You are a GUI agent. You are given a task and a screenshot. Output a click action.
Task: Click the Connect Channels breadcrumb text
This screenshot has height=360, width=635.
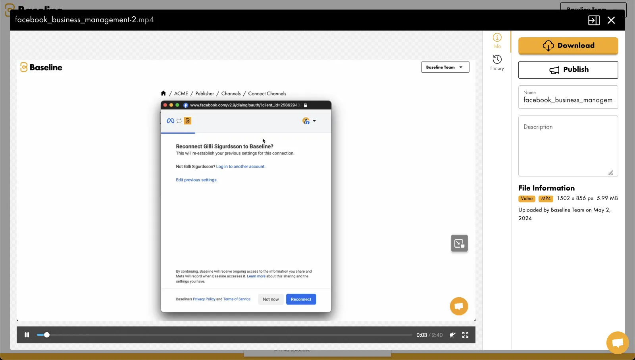point(267,94)
